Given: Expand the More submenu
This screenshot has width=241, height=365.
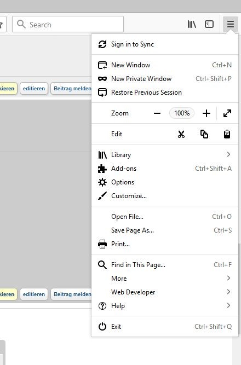Looking at the screenshot, I should tap(165, 279).
